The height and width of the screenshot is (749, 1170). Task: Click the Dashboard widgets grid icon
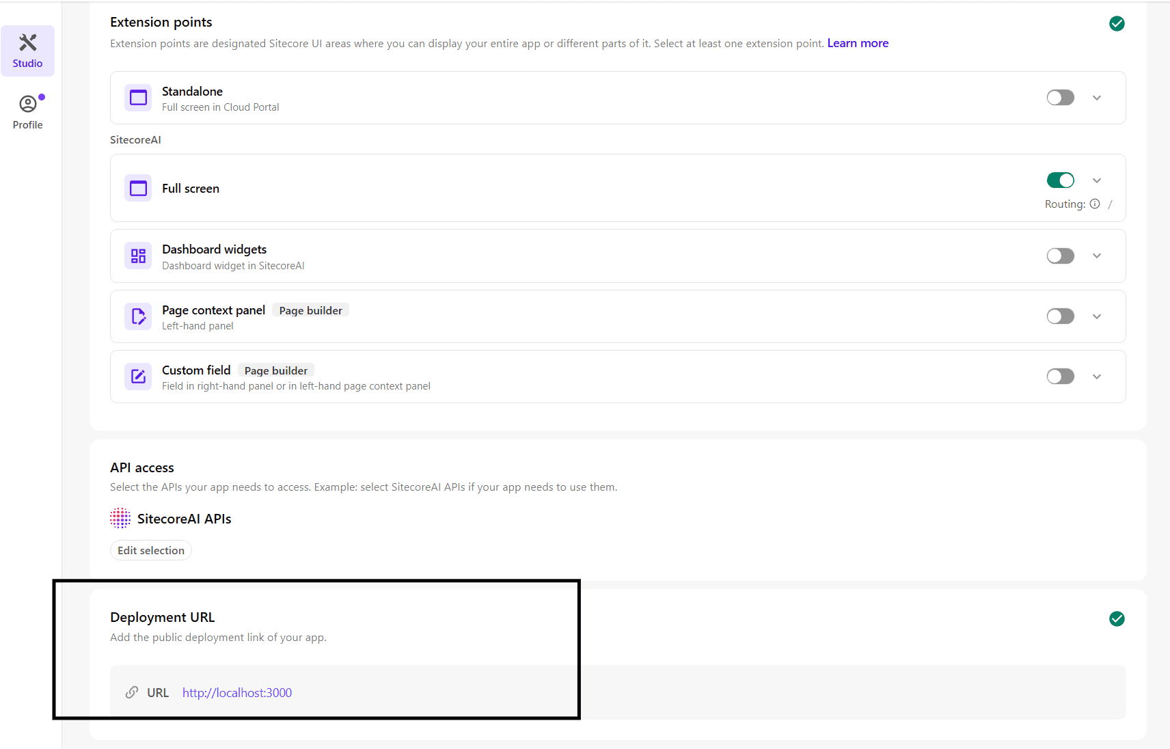(x=138, y=256)
